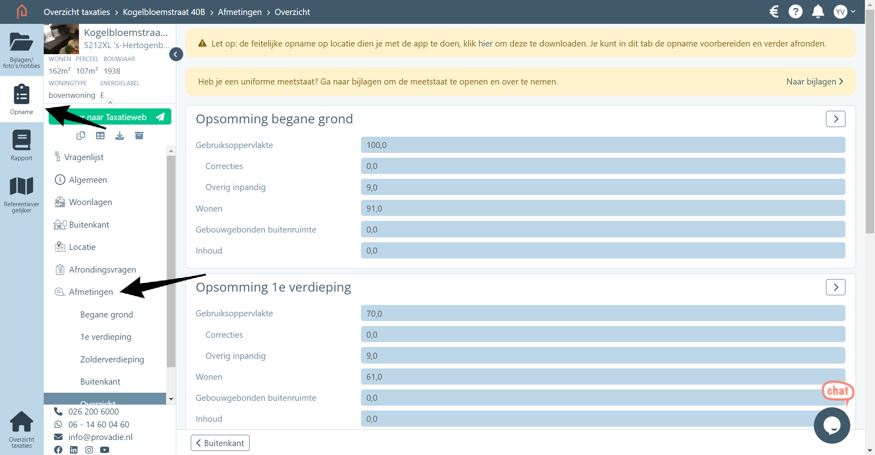The height and width of the screenshot is (455, 875).
Task: Click the table grid icon in toolbar
Action: [x=100, y=136]
